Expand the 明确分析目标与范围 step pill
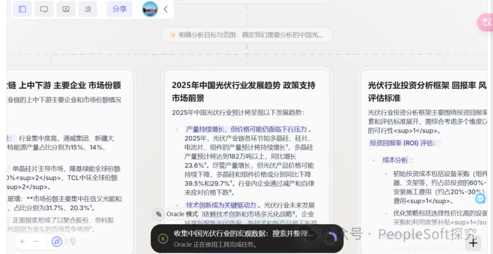 pos(247,35)
